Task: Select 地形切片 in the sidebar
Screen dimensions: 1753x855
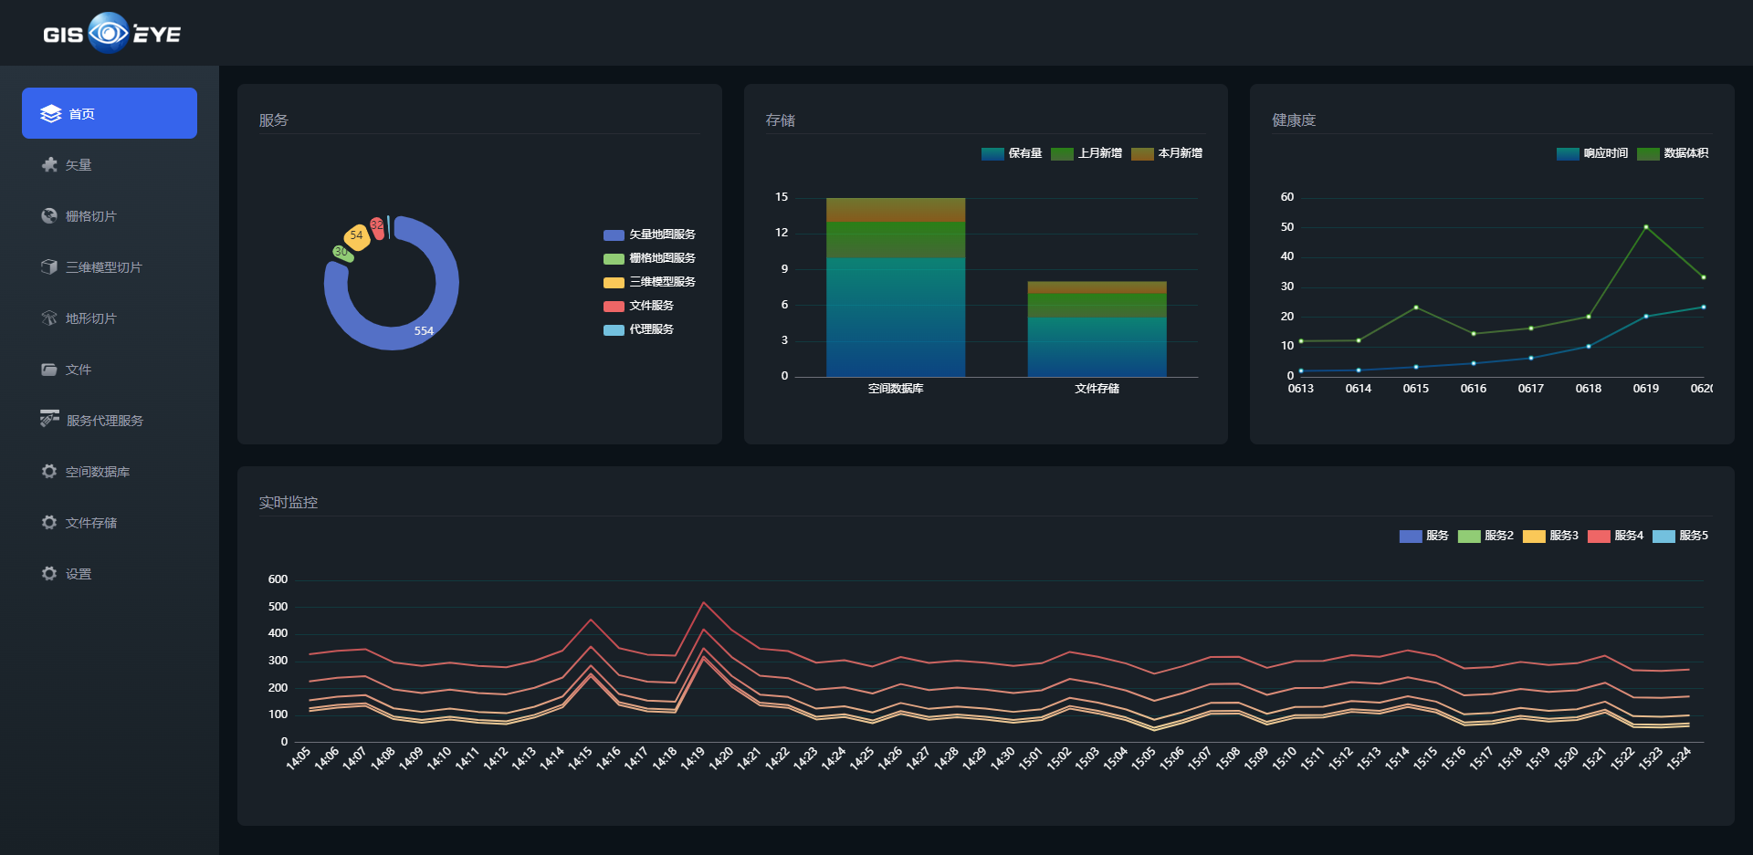Action: [110, 318]
